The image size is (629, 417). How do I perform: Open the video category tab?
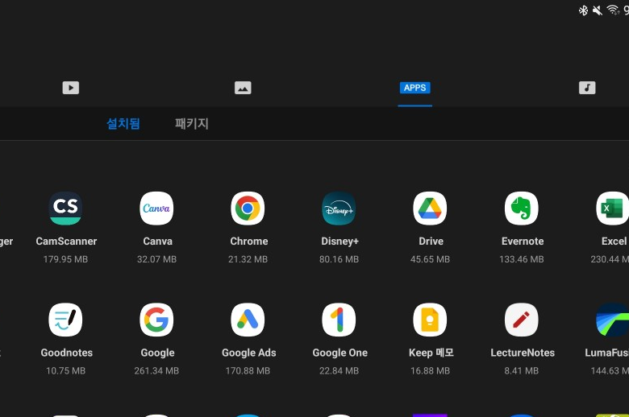tap(71, 88)
